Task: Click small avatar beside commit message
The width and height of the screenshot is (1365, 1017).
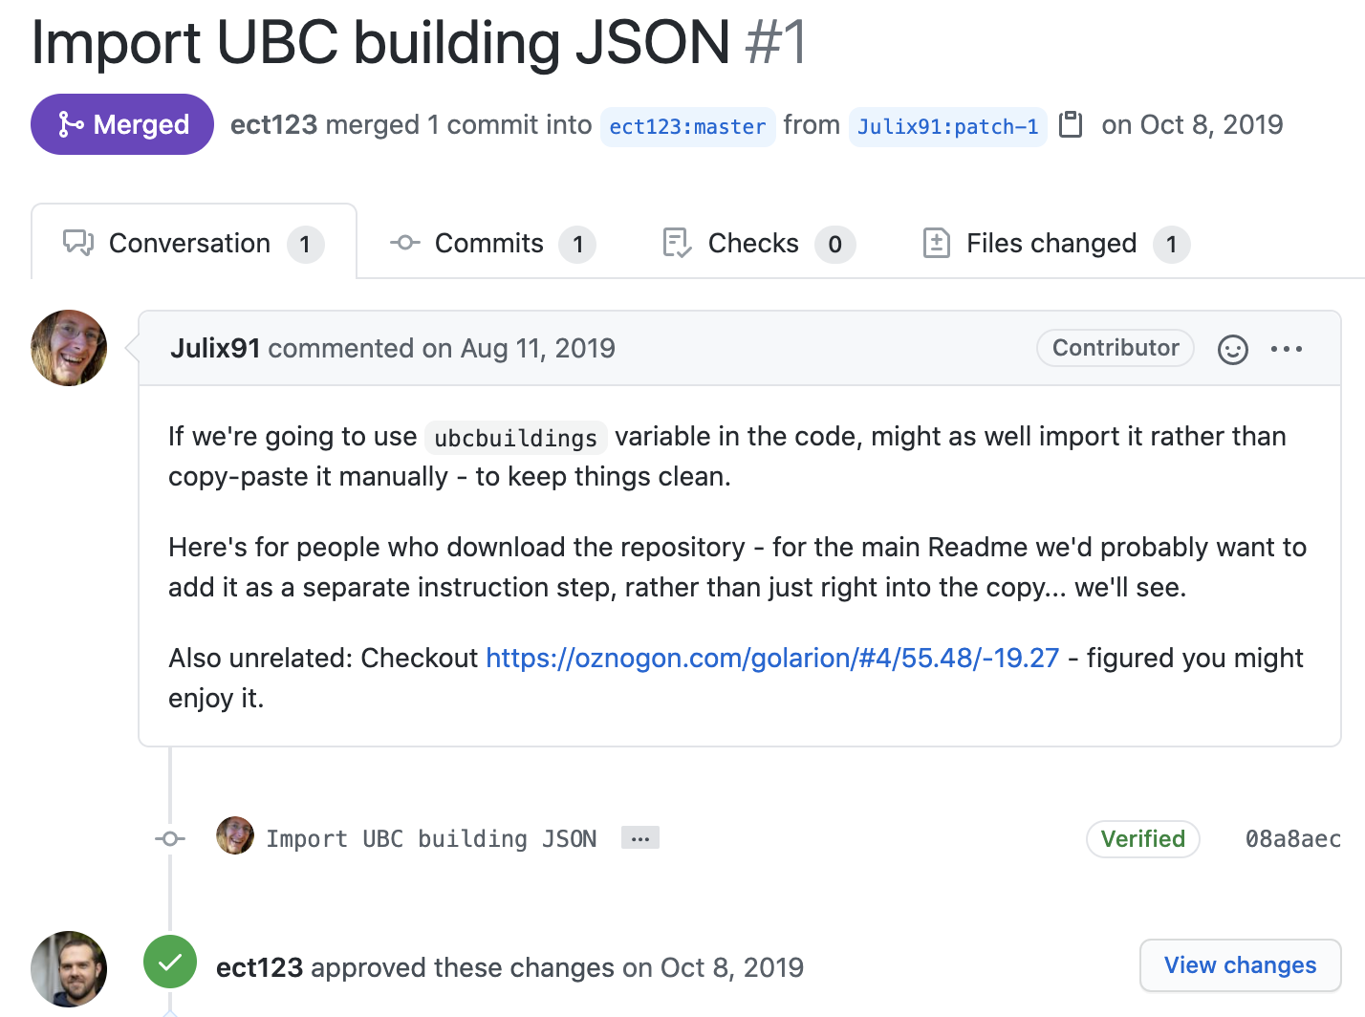Action: click(x=235, y=835)
